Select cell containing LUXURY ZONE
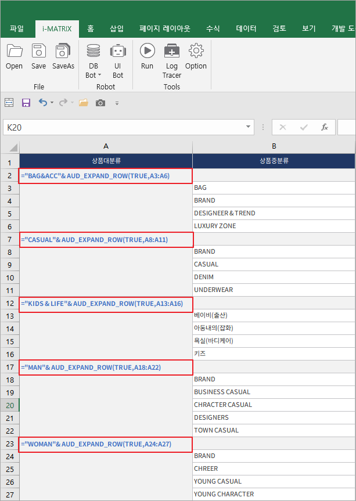Viewport: 356px width, 501px height. pyautogui.click(x=274, y=226)
